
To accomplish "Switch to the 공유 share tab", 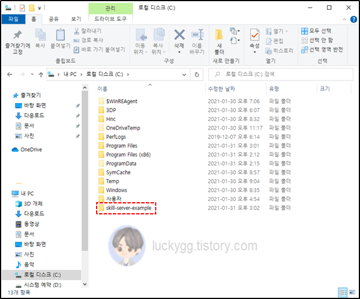I will (54, 19).
